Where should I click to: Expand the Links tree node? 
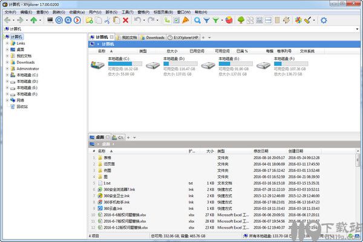coord(7,44)
